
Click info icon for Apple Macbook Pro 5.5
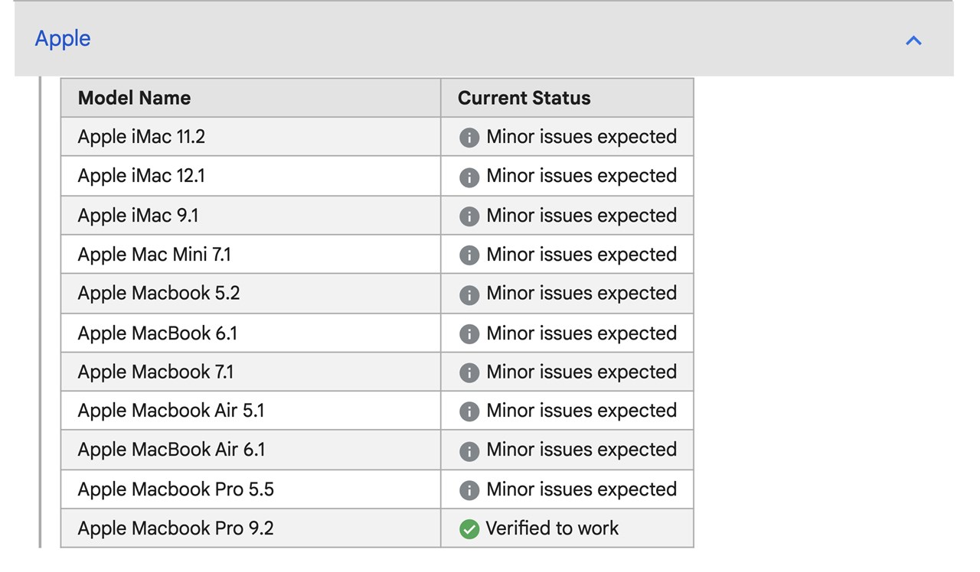(469, 490)
